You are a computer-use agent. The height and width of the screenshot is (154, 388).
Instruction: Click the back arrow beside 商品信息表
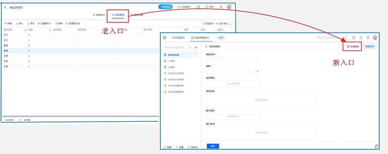pyautogui.click(x=5, y=7)
